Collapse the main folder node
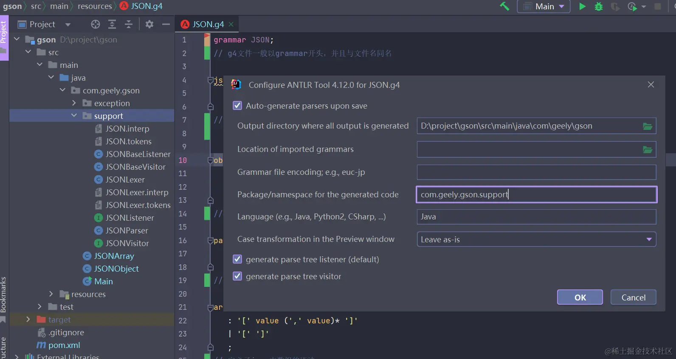Image resolution: width=676 pixels, height=359 pixels. point(39,65)
